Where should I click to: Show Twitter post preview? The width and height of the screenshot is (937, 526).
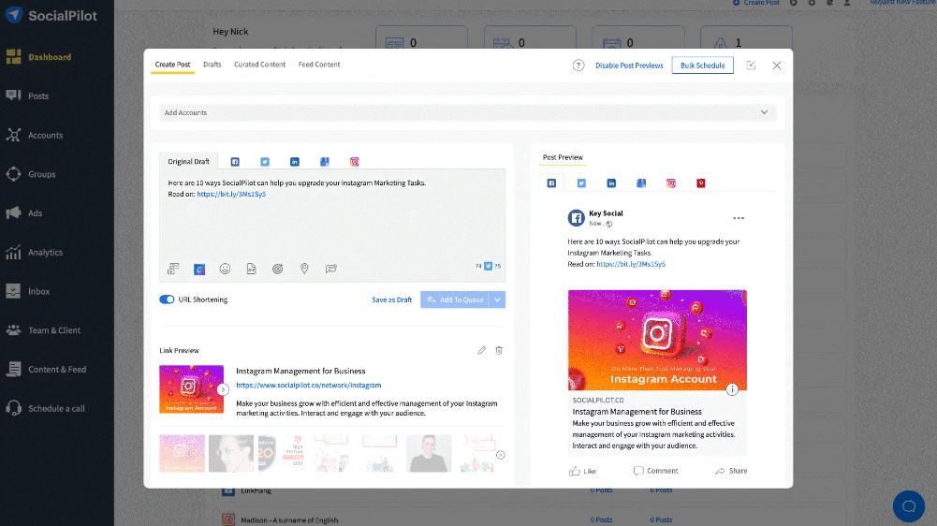coord(581,183)
